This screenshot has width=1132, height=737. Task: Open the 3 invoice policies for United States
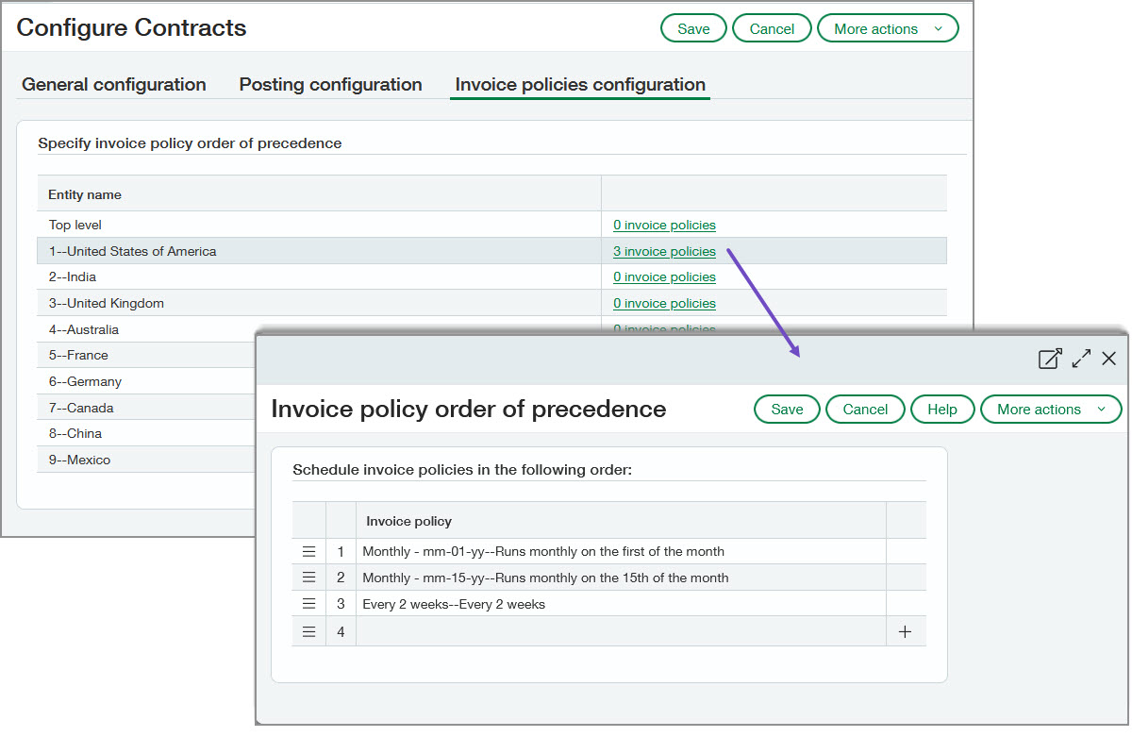point(664,251)
